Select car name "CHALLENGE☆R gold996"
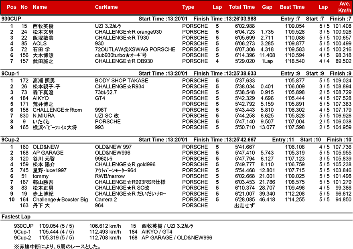353x249 pixels. point(125,165)
